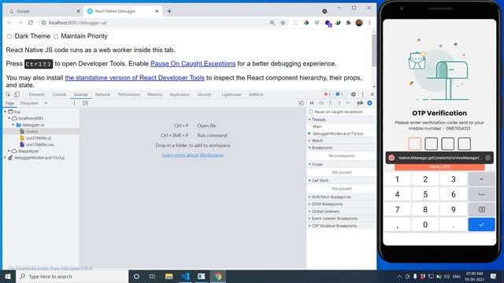Tap digit 5 on the phone keypad
The width and height of the screenshot is (504, 283).
point(425,194)
